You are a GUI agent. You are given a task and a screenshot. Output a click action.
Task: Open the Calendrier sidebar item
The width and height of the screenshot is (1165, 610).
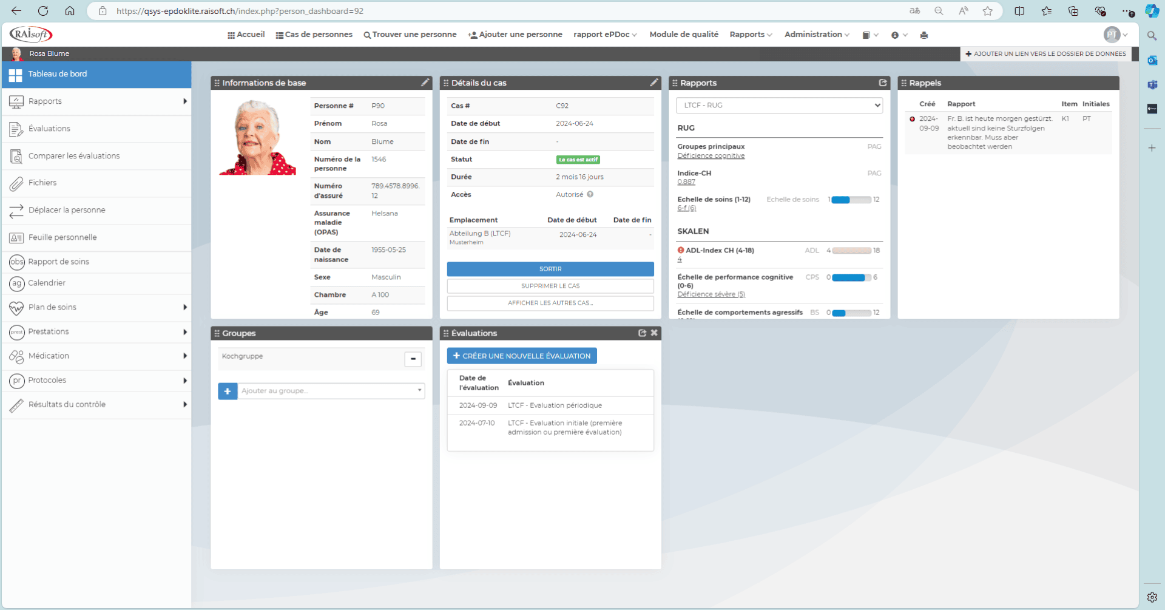click(47, 283)
